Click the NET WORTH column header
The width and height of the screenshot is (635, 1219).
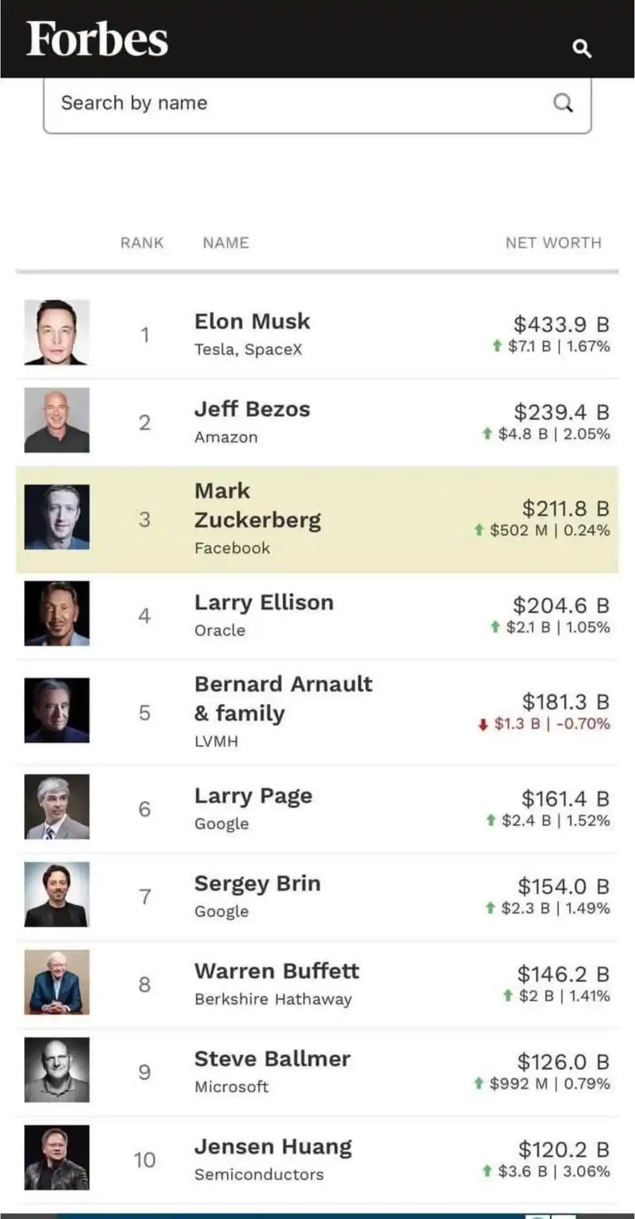click(x=553, y=243)
